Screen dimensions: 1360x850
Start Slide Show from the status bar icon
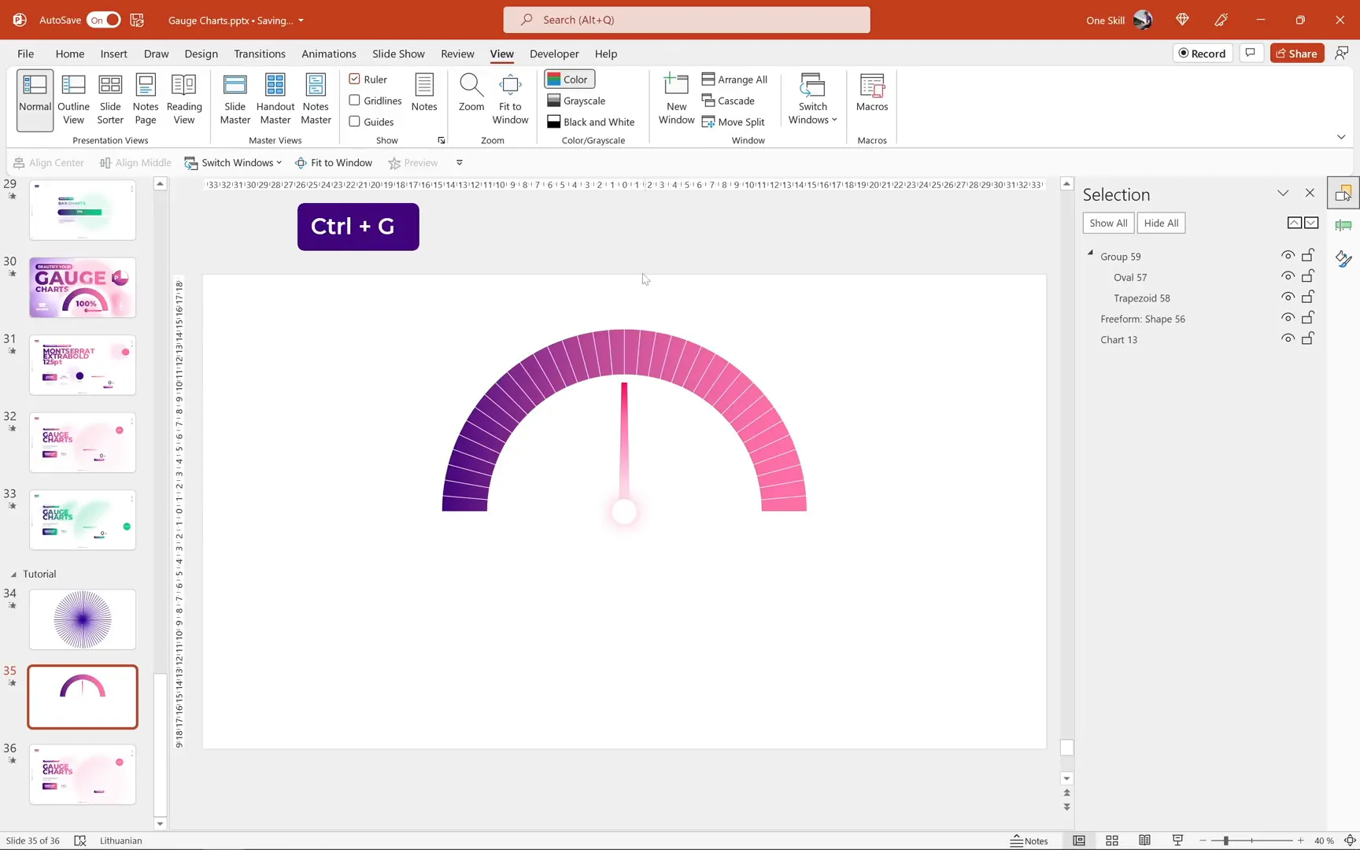(x=1177, y=841)
